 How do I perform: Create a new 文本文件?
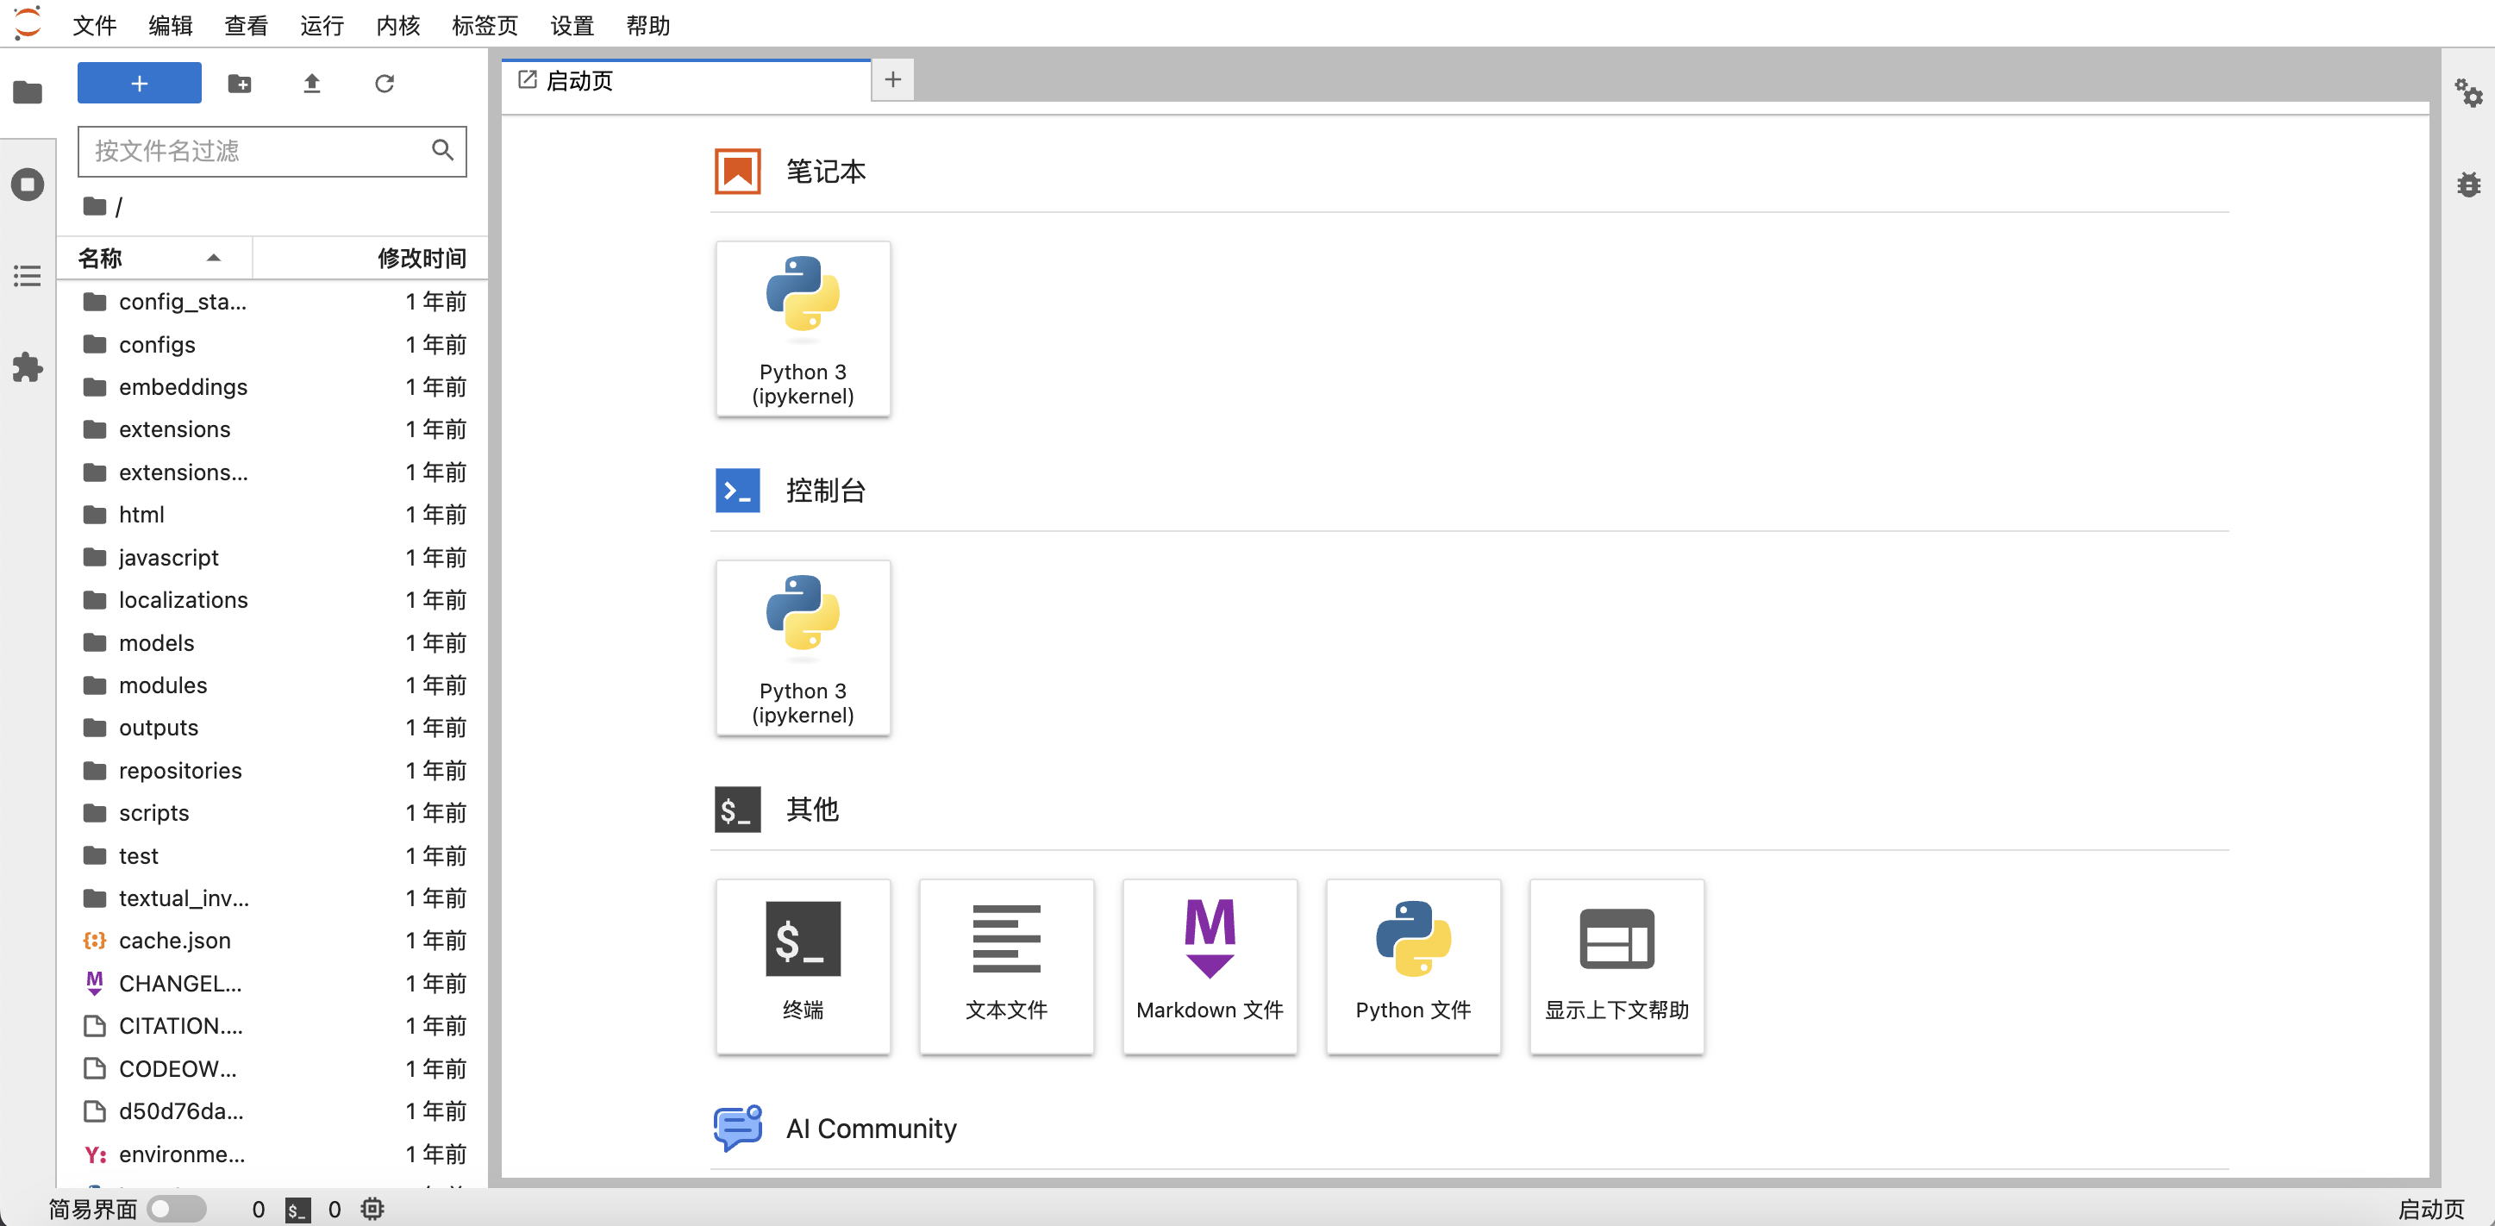[x=1006, y=966]
